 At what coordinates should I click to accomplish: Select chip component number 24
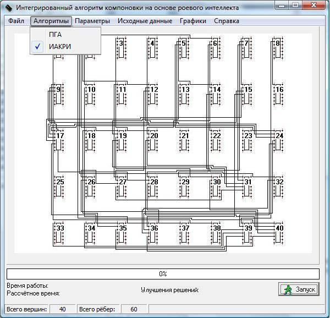tap(278, 141)
